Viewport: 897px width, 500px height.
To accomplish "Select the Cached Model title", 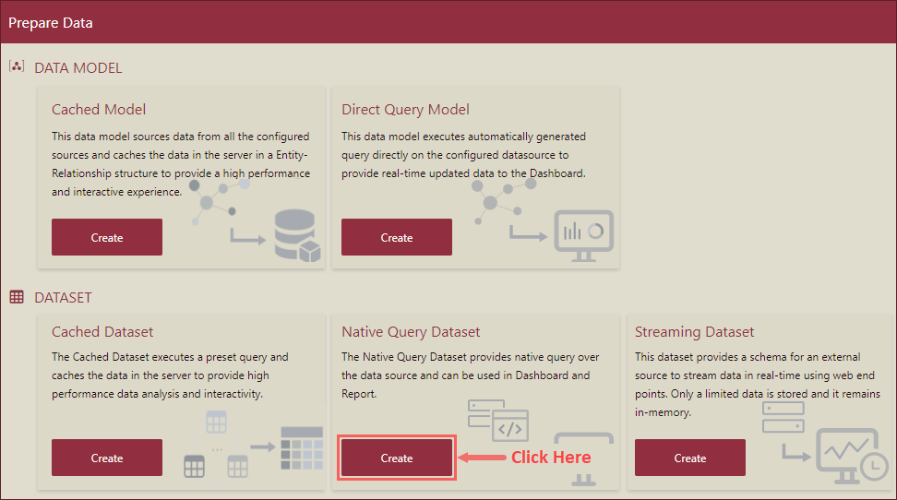I will [99, 109].
